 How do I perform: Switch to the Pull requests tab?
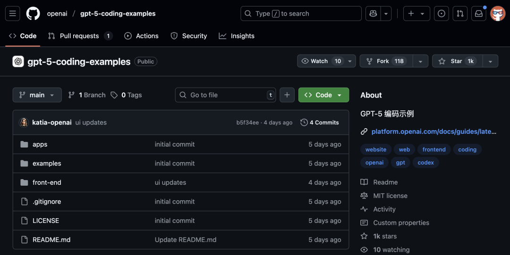[80, 36]
